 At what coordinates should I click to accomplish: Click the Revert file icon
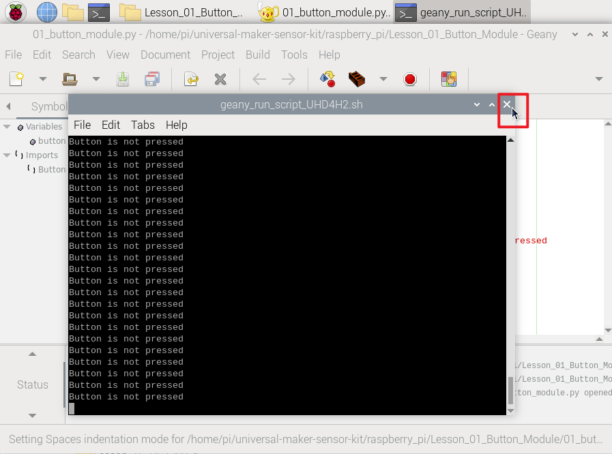pos(191,79)
